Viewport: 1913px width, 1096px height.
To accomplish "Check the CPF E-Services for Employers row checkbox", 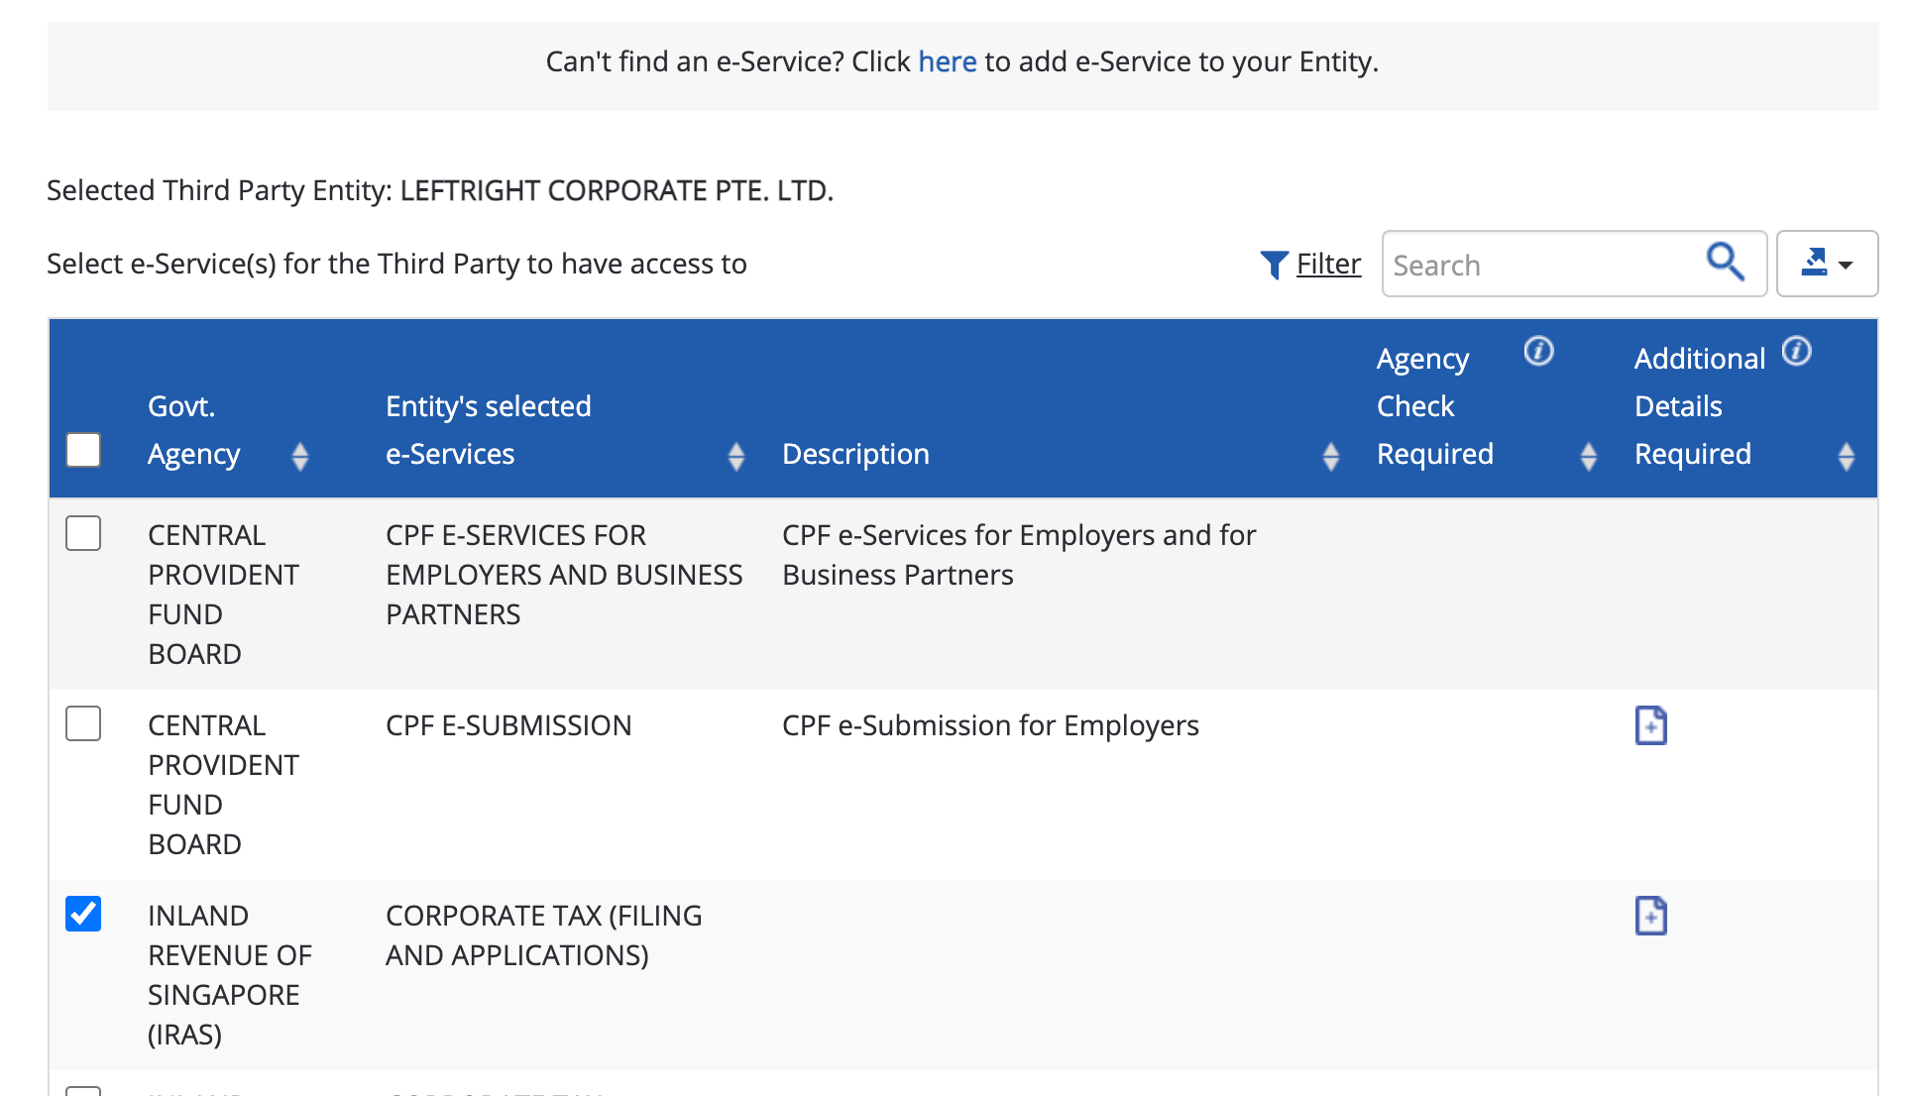I will tap(83, 533).
